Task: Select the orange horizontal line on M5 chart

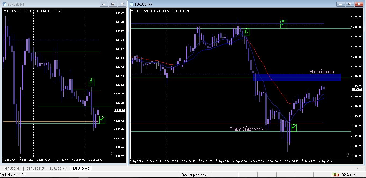Action: click(x=227, y=124)
